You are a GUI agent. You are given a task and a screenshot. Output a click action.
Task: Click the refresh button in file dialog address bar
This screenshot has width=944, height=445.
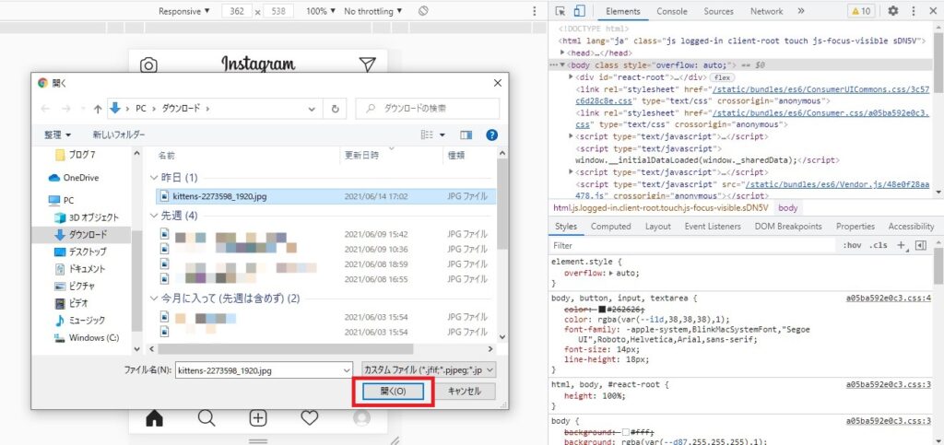point(335,109)
